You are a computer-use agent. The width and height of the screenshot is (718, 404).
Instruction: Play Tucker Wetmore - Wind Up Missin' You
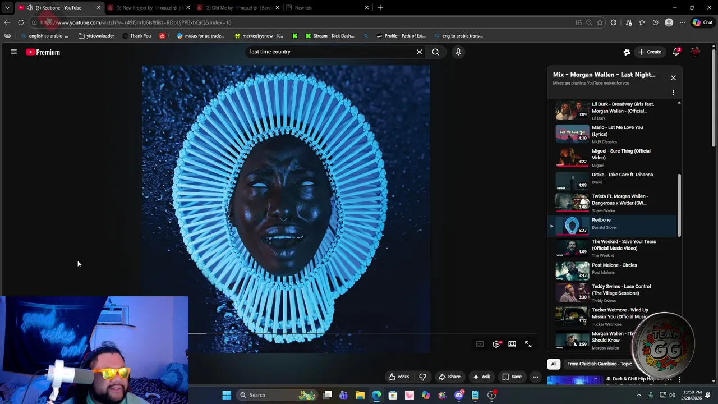(x=613, y=316)
